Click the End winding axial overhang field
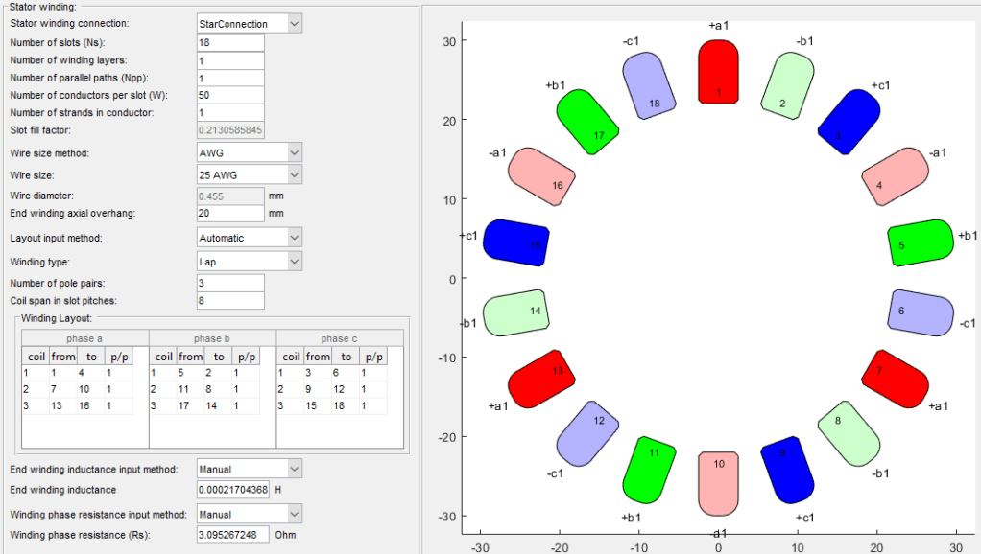981x554 pixels. 229,213
